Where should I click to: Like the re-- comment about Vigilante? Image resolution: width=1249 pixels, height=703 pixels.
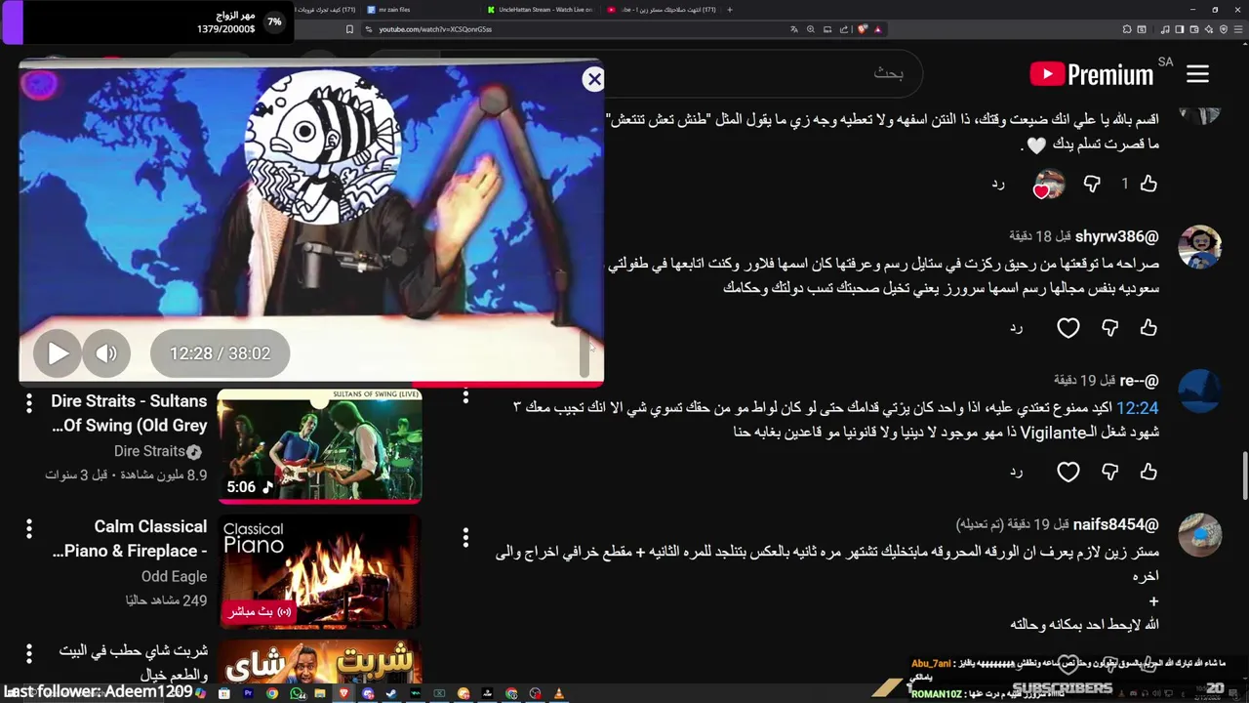(1148, 472)
